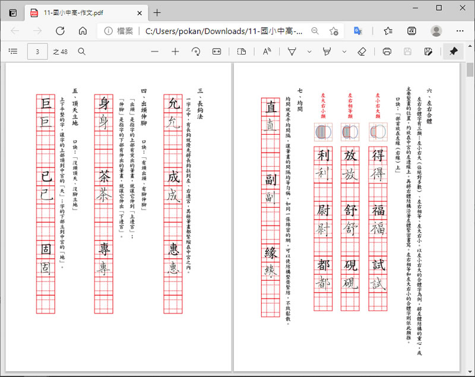Click the page number input field
The height and width of the screenshot is (377, 475).
coord(37,52)
